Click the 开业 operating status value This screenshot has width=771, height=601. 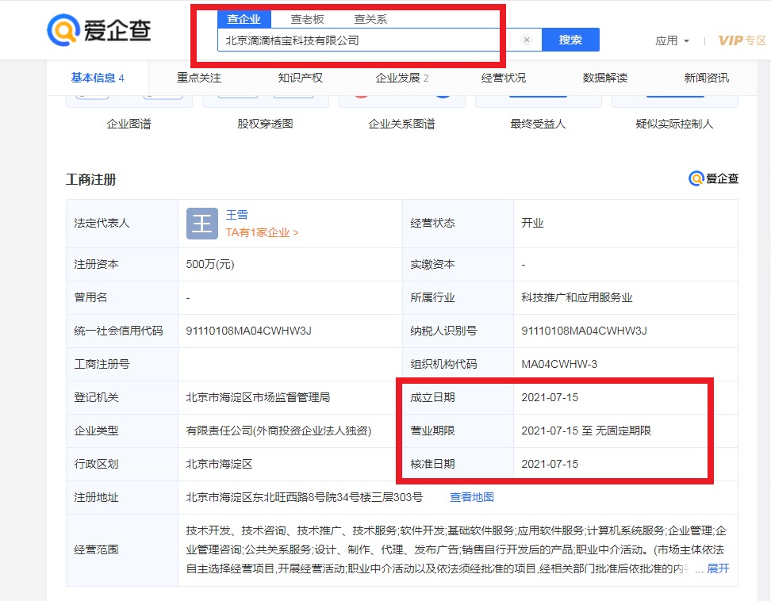point(532,223)
